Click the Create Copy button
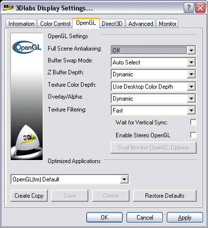The height and width of the screenshot is (228, 208). pos(29,196)
